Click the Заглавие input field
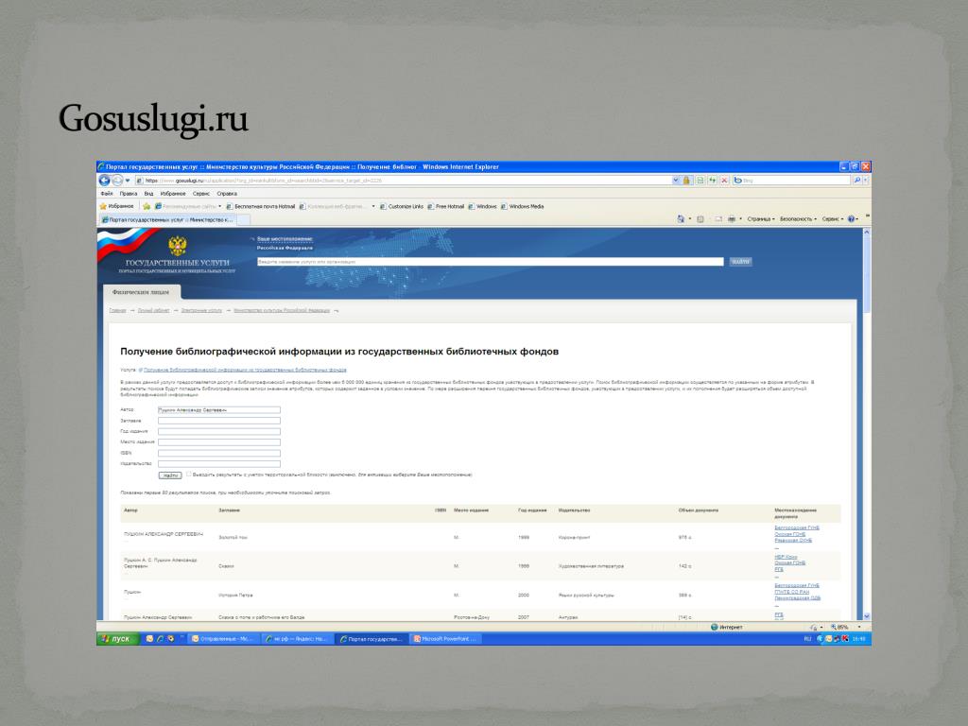968x726 pixels. [x=219, y=421]
